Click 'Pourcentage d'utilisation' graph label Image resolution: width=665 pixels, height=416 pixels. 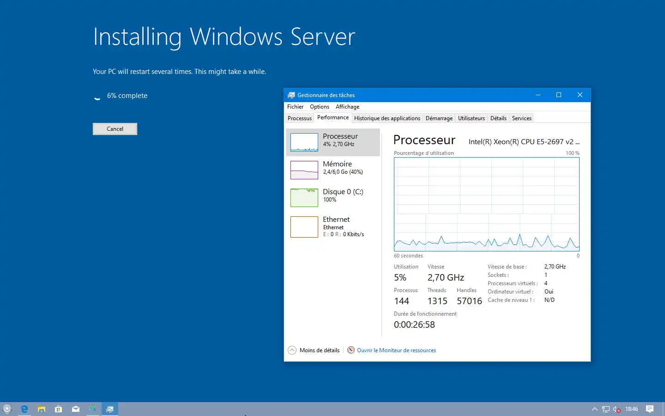click(x=423, y=153)
